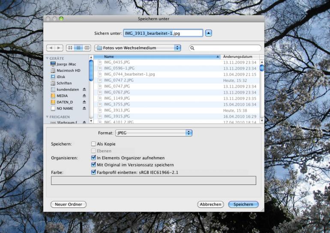
Task: Click the magnifier icon in search field
Action: 192,48
